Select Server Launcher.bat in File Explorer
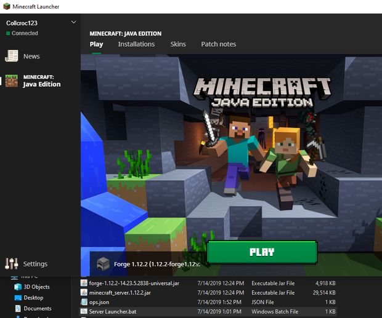The image size is (382, 318). coord(113,312)
